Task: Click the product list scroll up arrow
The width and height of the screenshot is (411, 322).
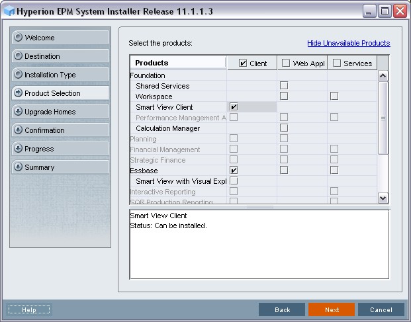Action: 383,76
